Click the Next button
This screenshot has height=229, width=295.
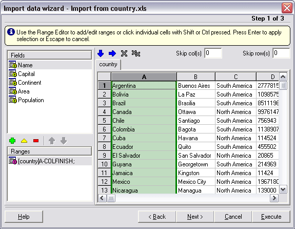tap(195, 217)
